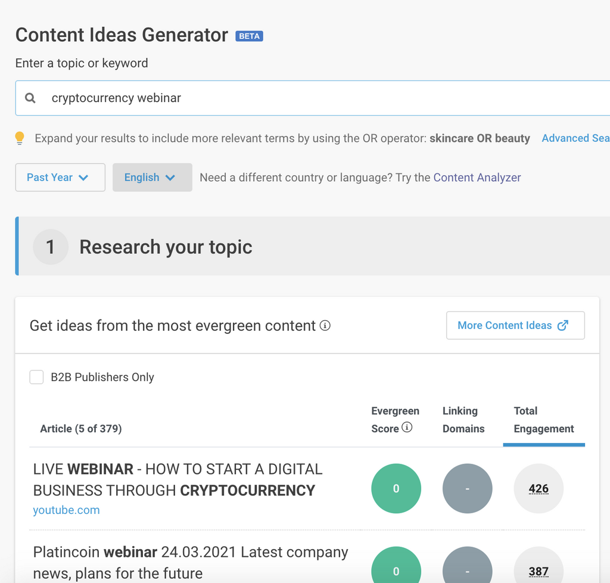This screenshot has width=610, height=583.
Task: Enable B2B Publishers Only checkbox
Action: coord(37,377)
